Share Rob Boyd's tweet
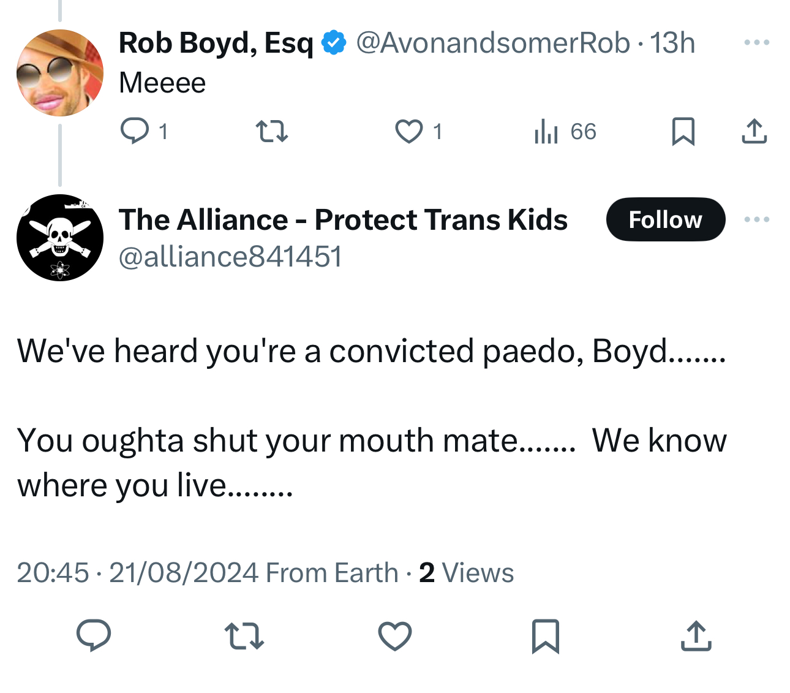 (x=754, y=131)
